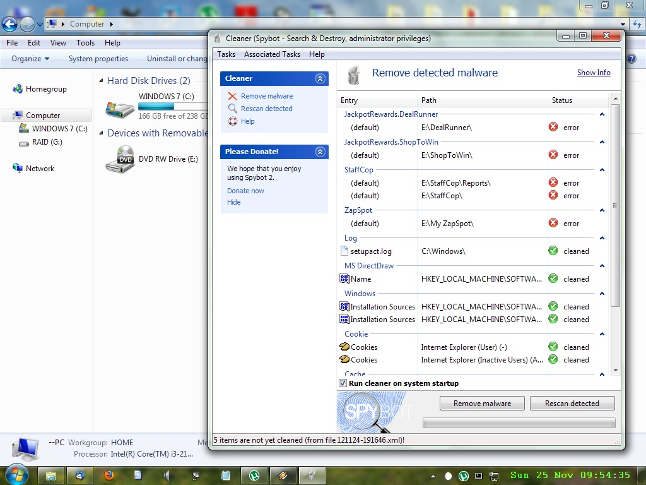646x485 pixels.
Task: Click the speaker icon on the taskbar
Action: coord(167,476)
